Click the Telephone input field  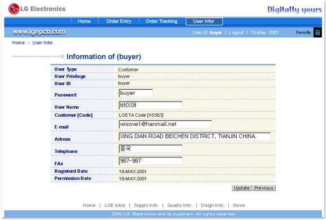pos(151,149)
